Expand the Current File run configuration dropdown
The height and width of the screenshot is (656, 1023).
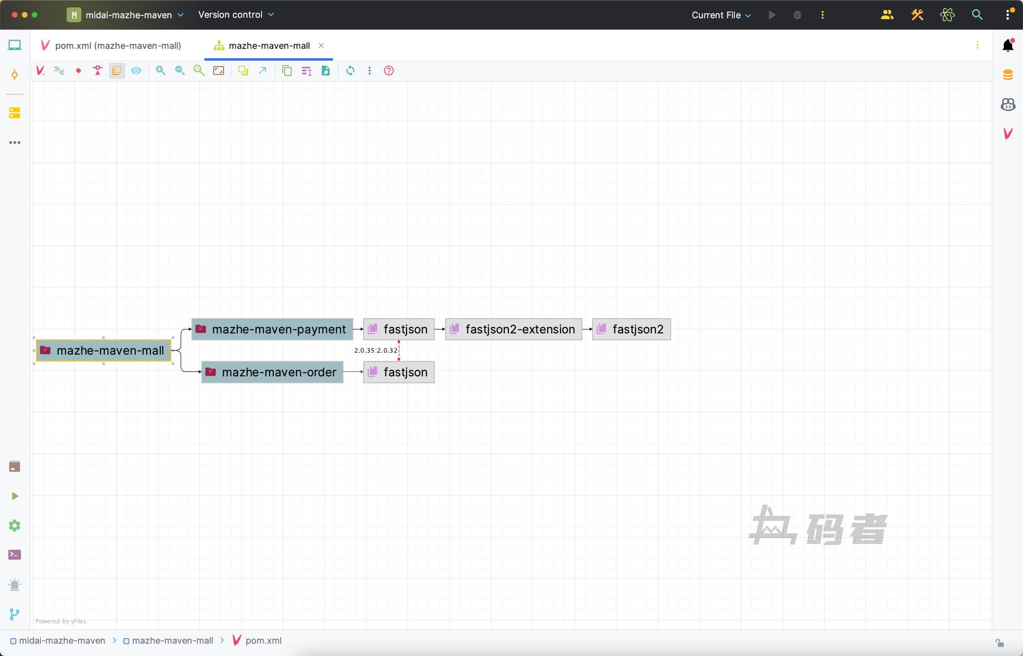tap(721, 15)
